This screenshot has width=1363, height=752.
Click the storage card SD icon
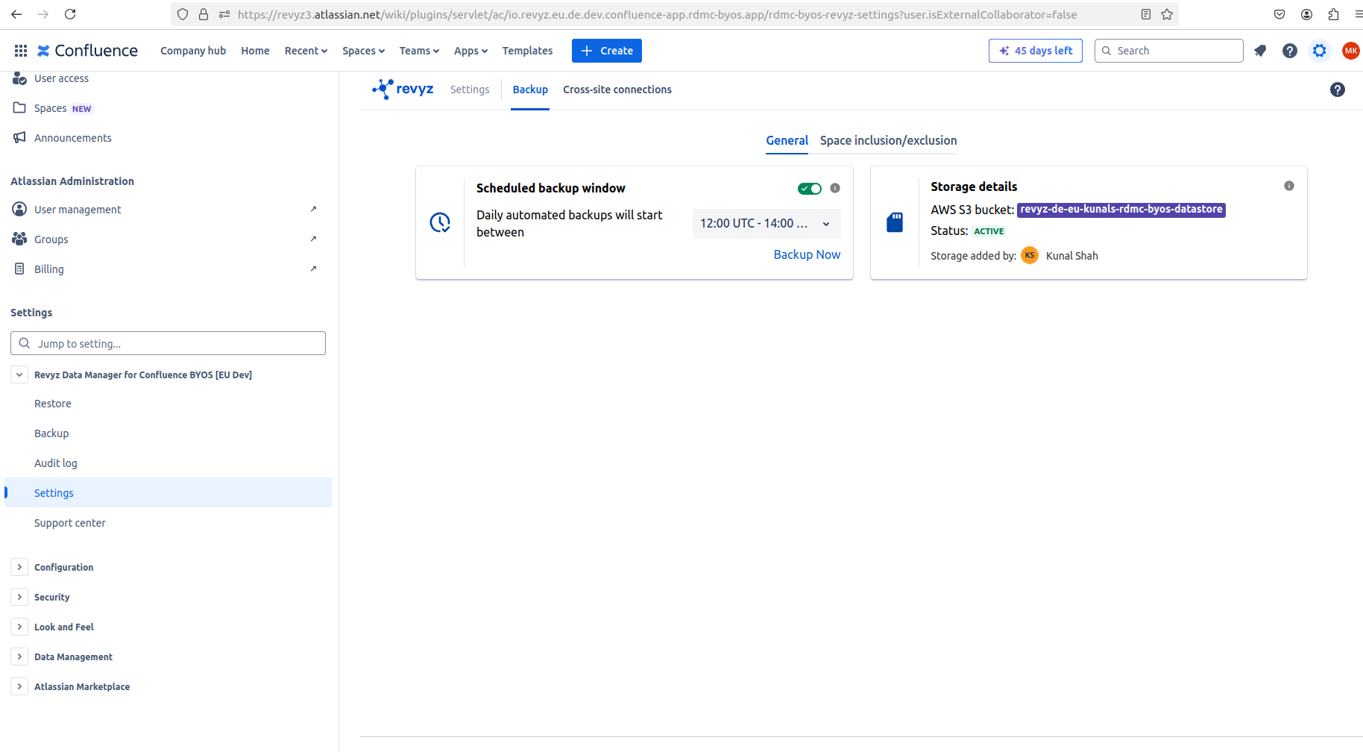895,222
